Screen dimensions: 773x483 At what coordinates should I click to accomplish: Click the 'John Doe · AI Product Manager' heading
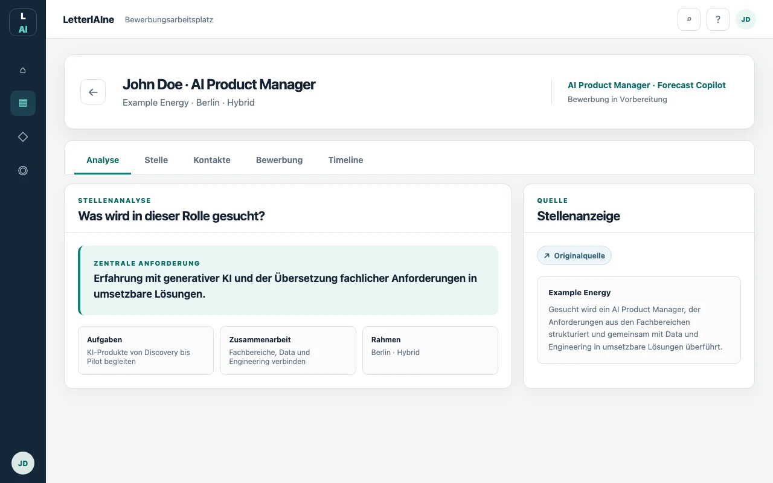(219, 85)
